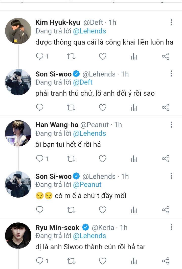Reply to Kim Hyuk-kyu's tweet
Screen dimensions: 182x269
(x=40, y=56)
